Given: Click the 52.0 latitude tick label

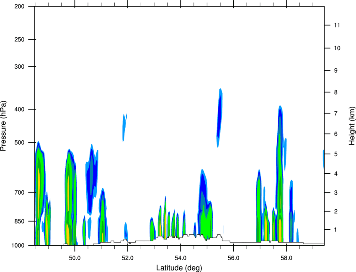Looking at the screenshot, I should coord(128,258).
